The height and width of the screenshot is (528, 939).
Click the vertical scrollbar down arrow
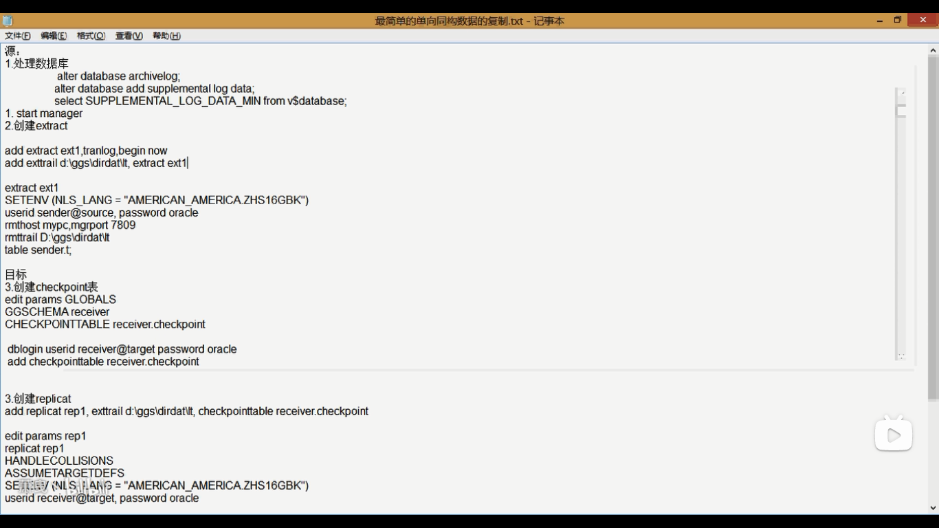click(x=933, y=508)
